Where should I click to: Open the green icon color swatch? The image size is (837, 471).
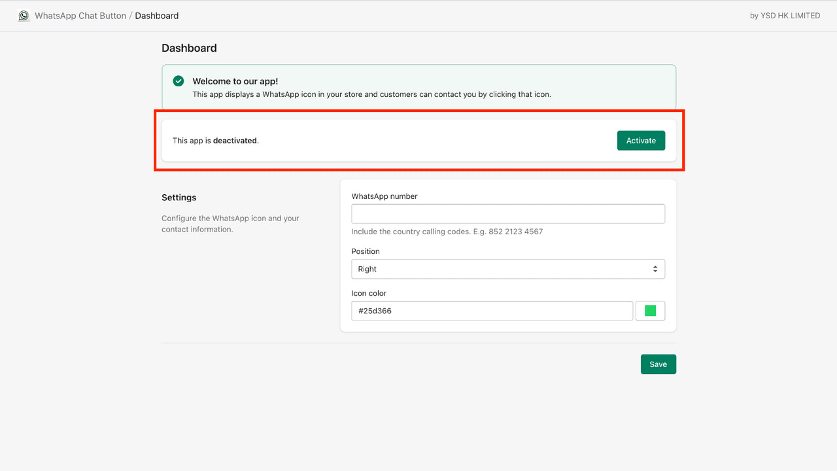pos(650,311)
